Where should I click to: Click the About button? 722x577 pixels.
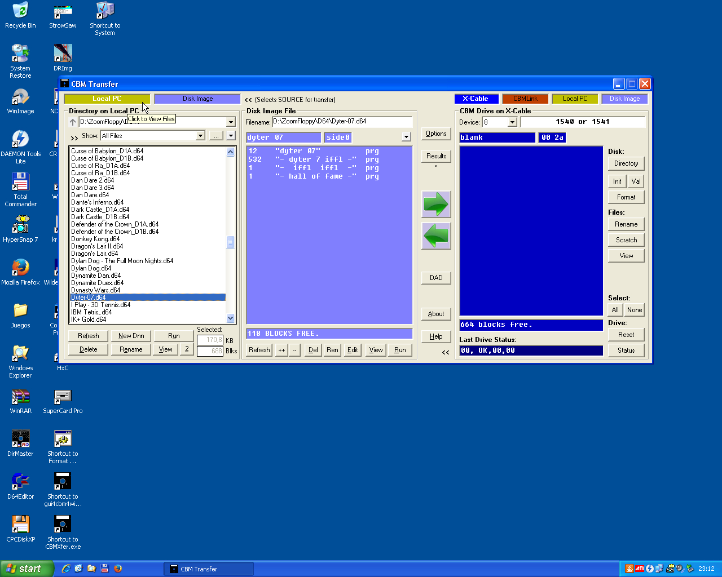coord(436,314)
